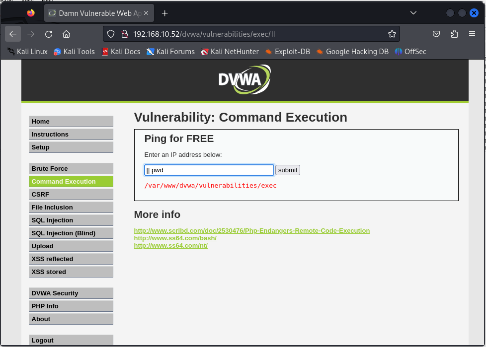Close the Firefox window

(474, 13)
